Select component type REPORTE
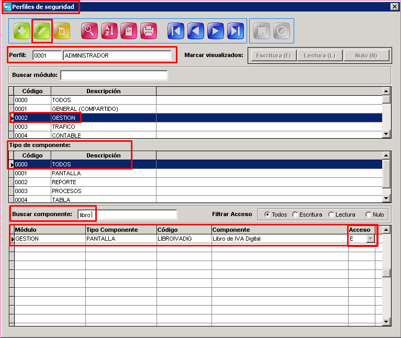The width and height of the screenshot is (401, 338). click(x=195, y=182)
